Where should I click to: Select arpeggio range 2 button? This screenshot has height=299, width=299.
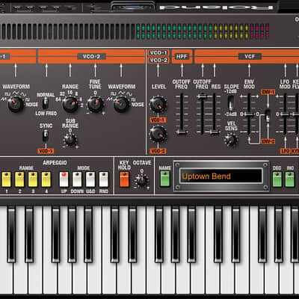pyautogui.click(x=19, y=179)
